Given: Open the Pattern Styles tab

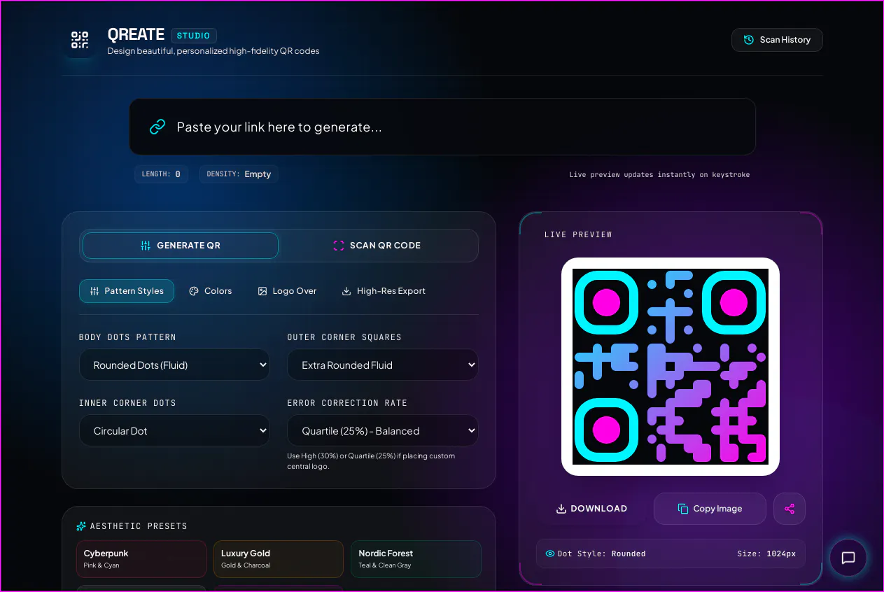Looking at the screenshot, I should tap(127, 291).
